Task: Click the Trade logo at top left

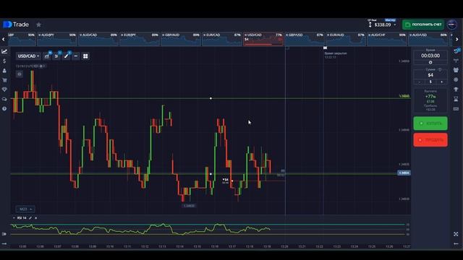Action: tap(16, 25)
